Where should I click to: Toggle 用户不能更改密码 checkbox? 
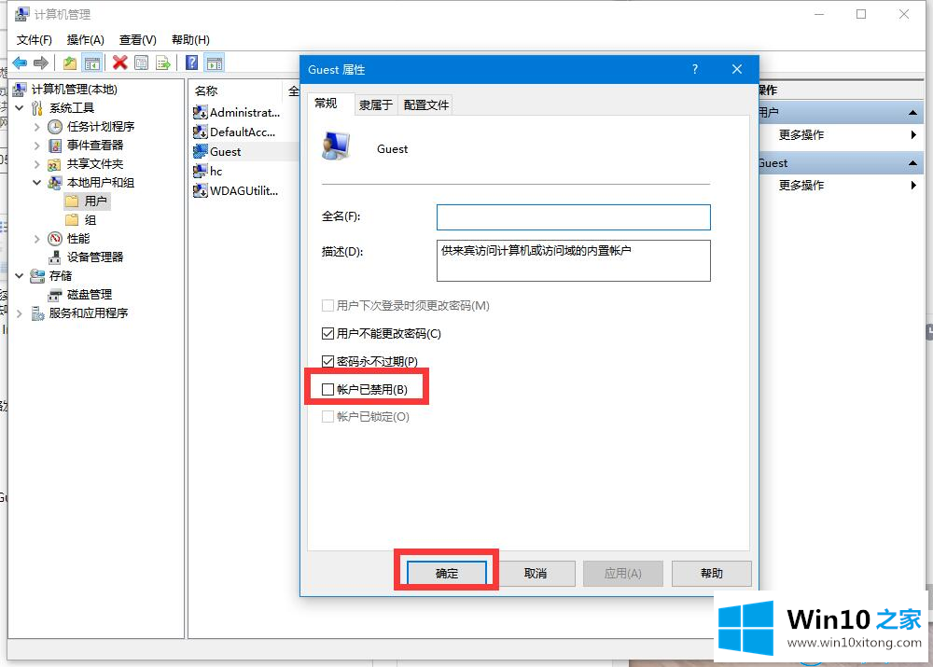pyautogui.click(x=327, y=334)
